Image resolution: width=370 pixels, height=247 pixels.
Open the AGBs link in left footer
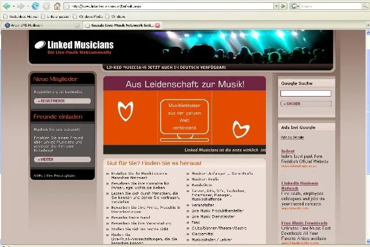click(x=38, y=176)
